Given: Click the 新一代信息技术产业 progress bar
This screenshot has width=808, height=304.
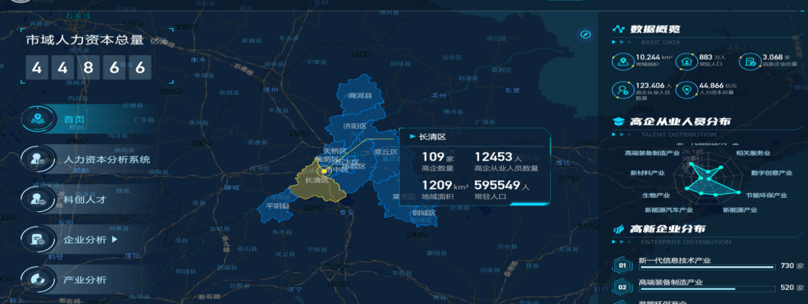Looking at the screenshot, I should pyautogui.click(x=707, y=267).
